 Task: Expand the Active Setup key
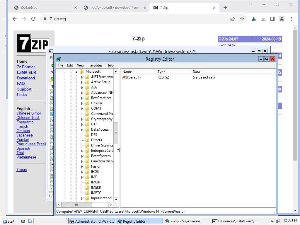tap(82, 82)
